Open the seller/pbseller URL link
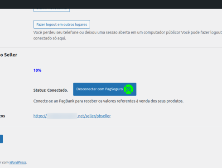Screen dimensions: 222x168 [x=72, y=116]
